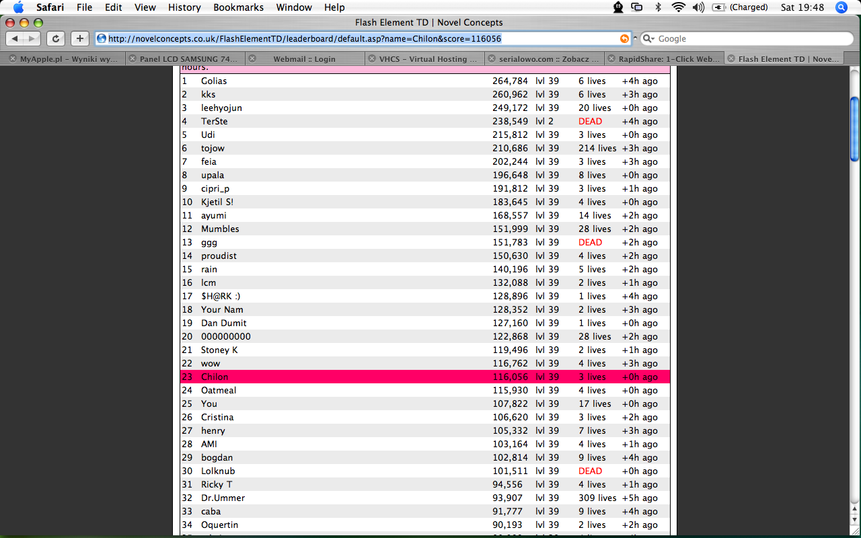Screen dimensions: 861x538
Task: Click the Bluetooth status icon
Action: [657, 7]
